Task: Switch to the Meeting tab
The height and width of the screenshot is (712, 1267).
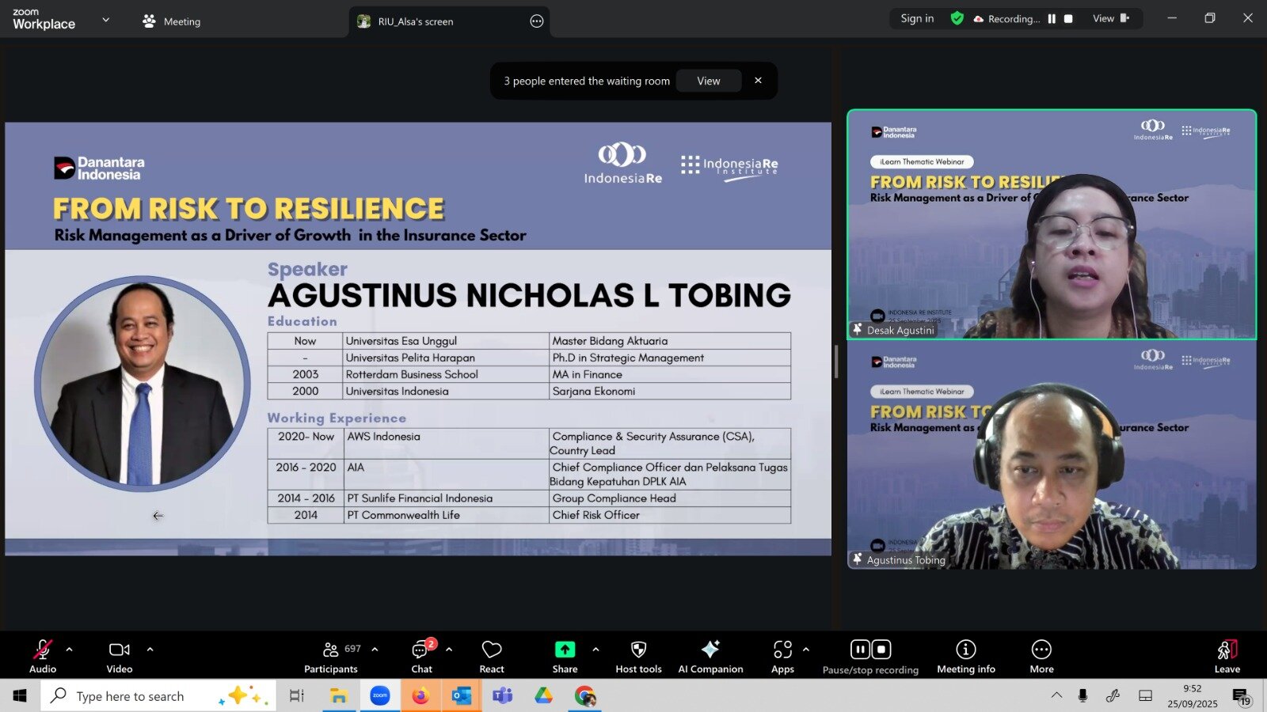Action: click(x=172, y=21)
